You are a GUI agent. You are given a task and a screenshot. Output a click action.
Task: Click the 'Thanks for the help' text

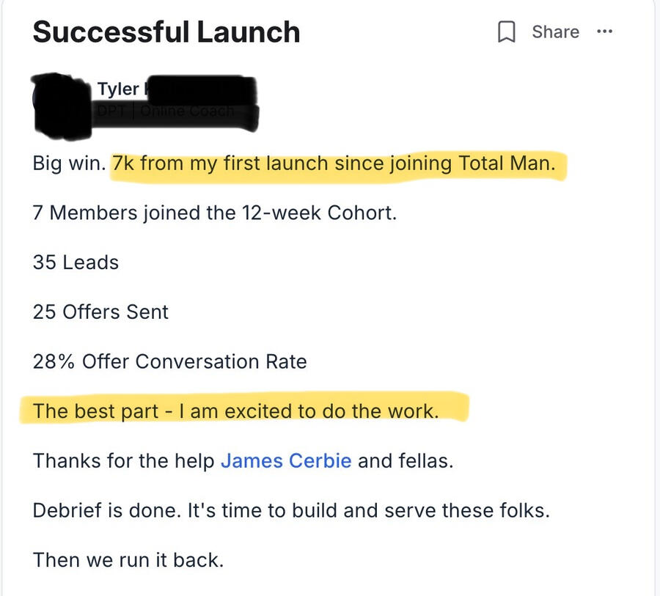124,461
